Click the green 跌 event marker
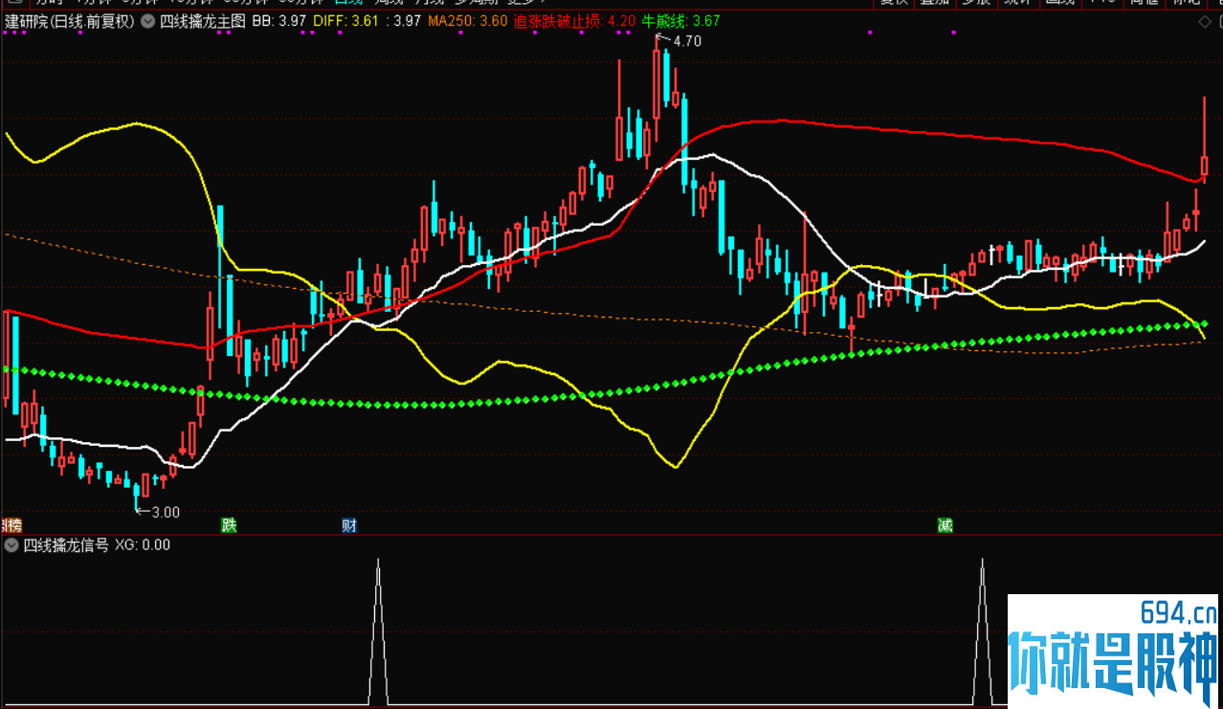 pyautogui.click(x=229, y=525)
